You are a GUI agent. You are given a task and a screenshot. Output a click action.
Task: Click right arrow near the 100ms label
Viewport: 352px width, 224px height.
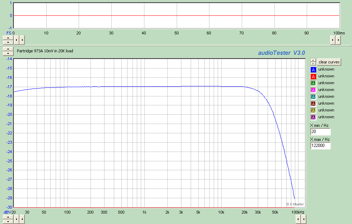click(338, 40)
